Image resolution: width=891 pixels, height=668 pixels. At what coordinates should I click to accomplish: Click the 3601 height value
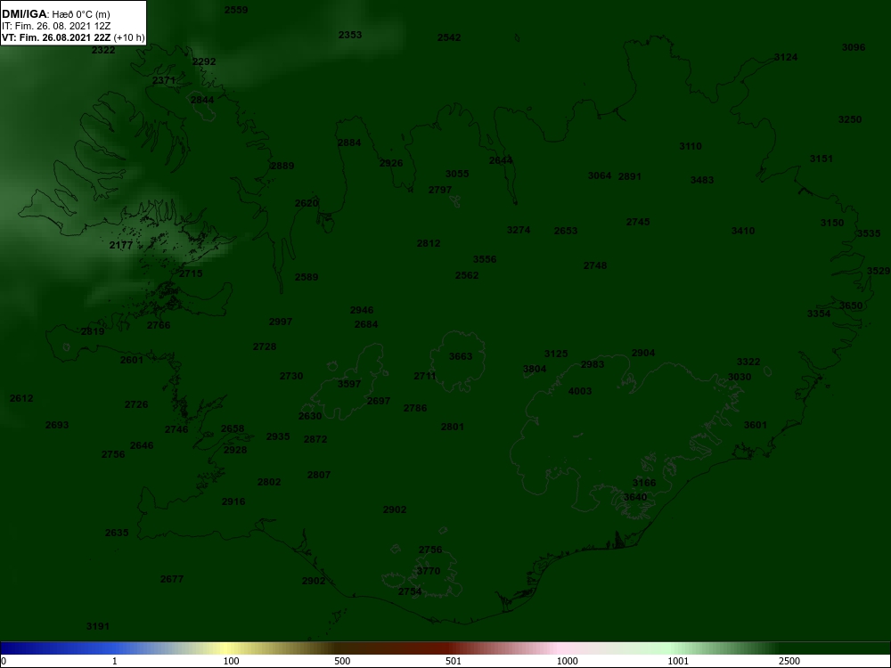(x=756, y=425)
